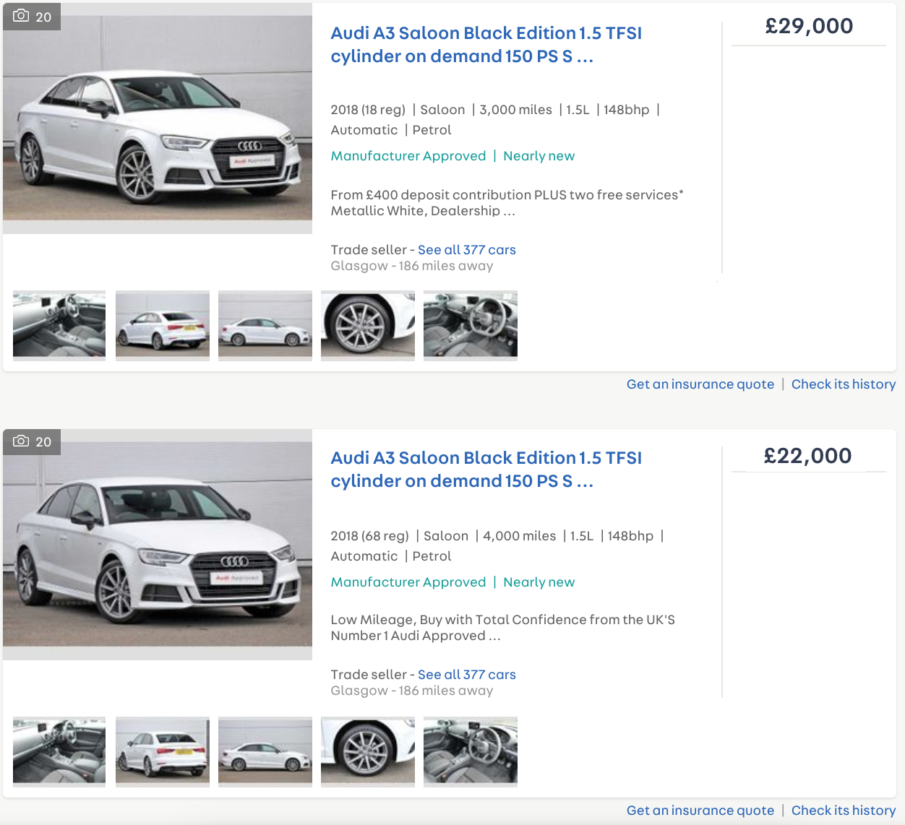Select dashboard interior thumbnail in the £22,000 listing
This screenshot has height=825, width=905.
pos(59,752)
